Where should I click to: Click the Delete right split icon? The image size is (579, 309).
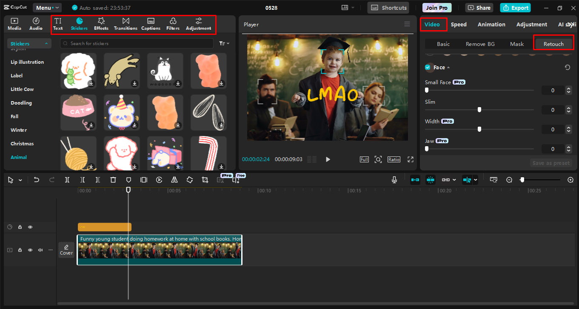point(98,180)
